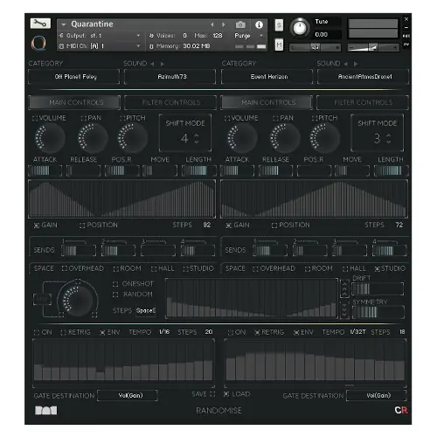This screenshot has width=437, height=437.
Task: Enable Overhead space on left layer
Action: point(65,268)
